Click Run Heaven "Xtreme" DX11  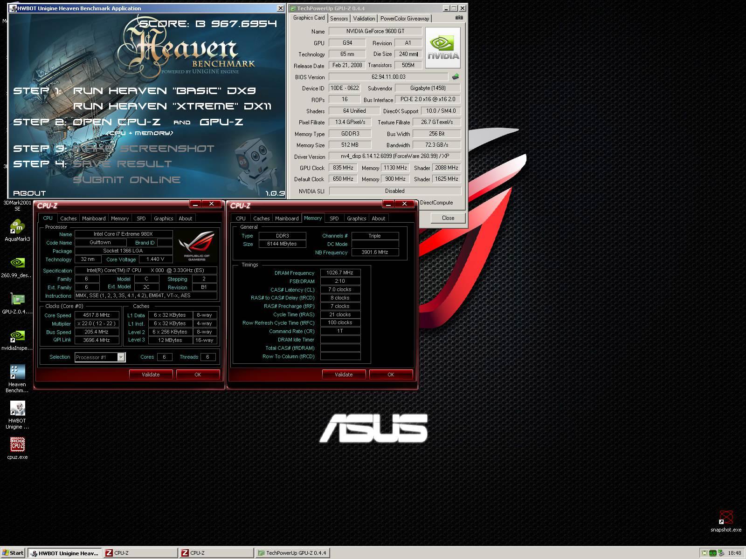tap(172, 106)
